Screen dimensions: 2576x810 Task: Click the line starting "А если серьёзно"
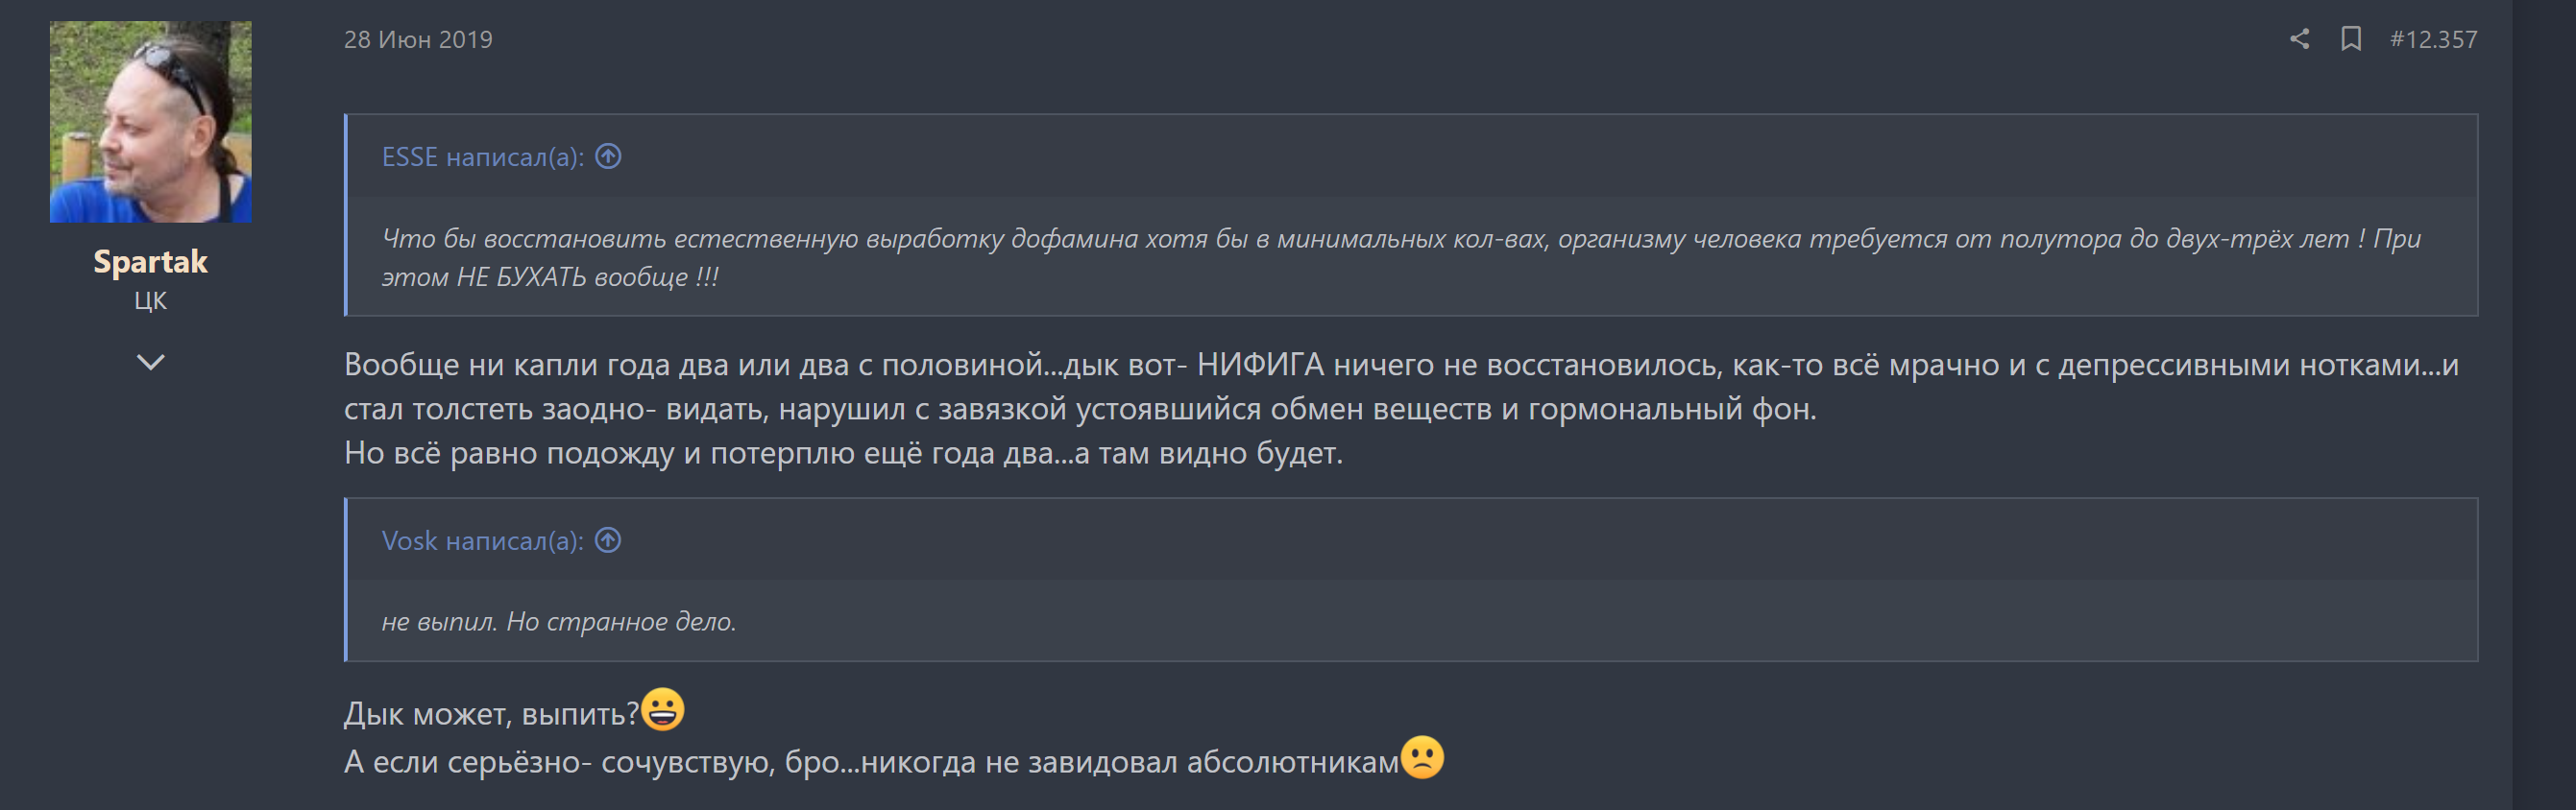pyautogui.click(x=870, y=762)
